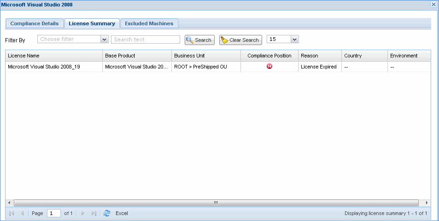Open the Choose filter dropdown
This screenshot has width=439, height=221.
[104, 40]
